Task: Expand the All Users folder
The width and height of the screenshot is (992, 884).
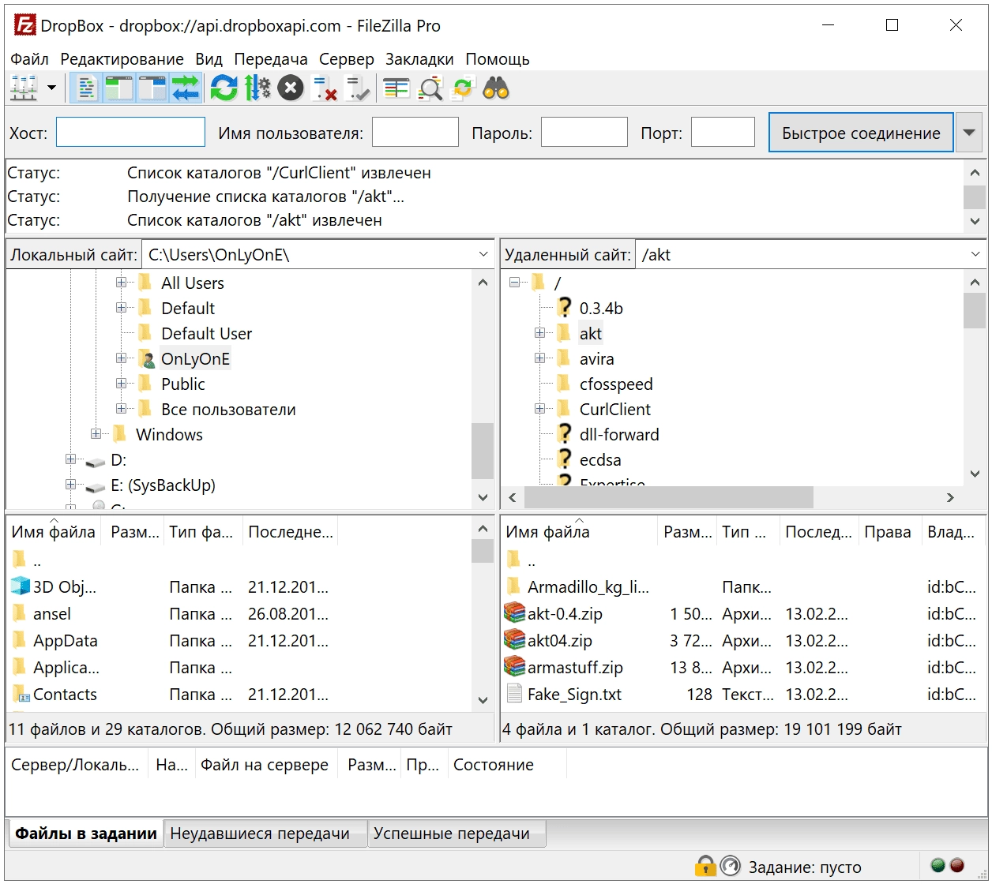Action: pos(121,283)
